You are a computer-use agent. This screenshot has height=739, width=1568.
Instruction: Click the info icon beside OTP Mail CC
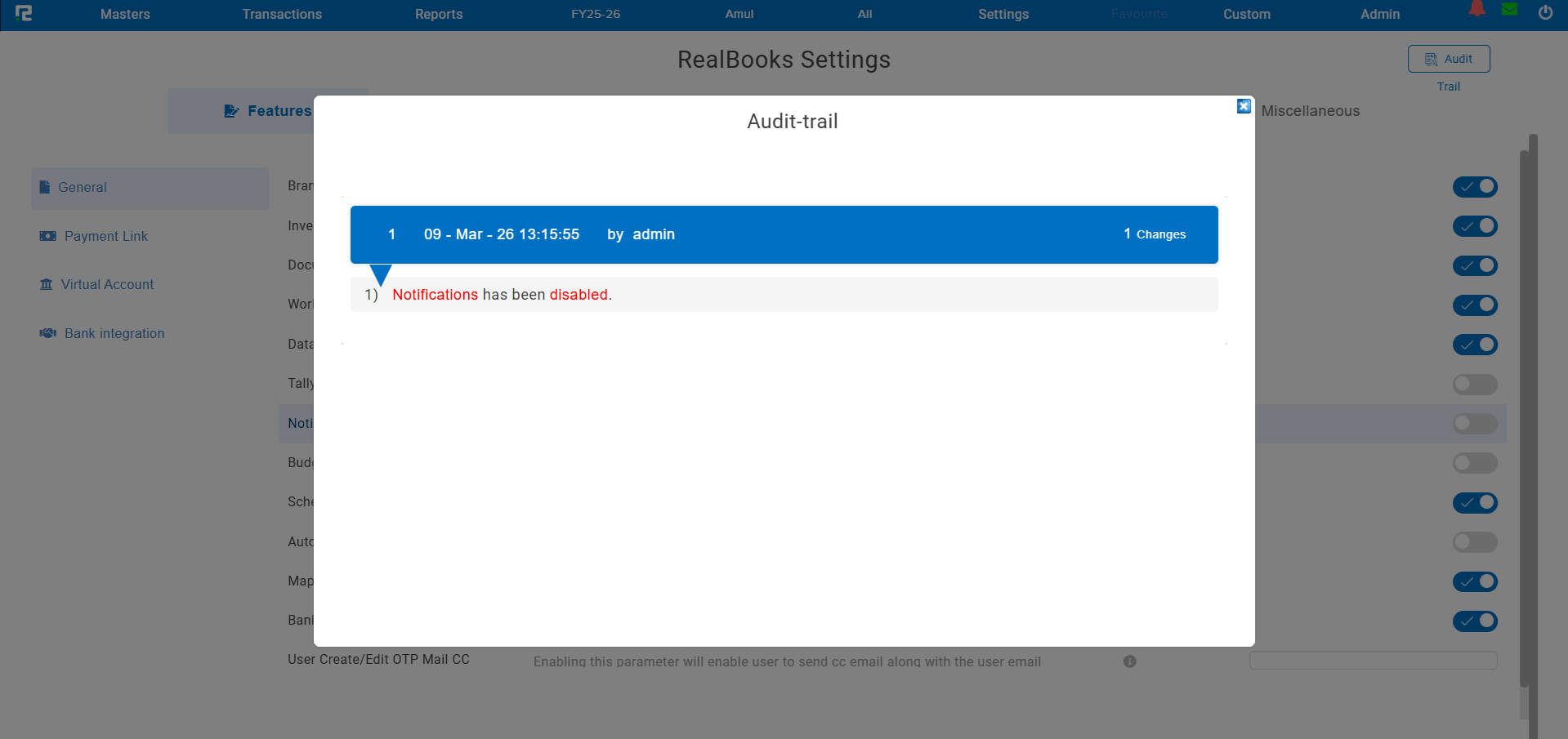click(1129, 661)
